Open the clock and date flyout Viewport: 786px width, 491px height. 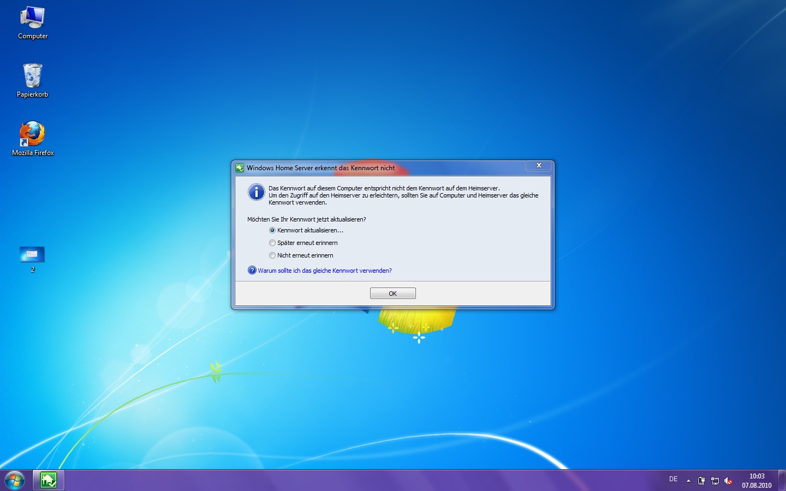coord(757,481)
